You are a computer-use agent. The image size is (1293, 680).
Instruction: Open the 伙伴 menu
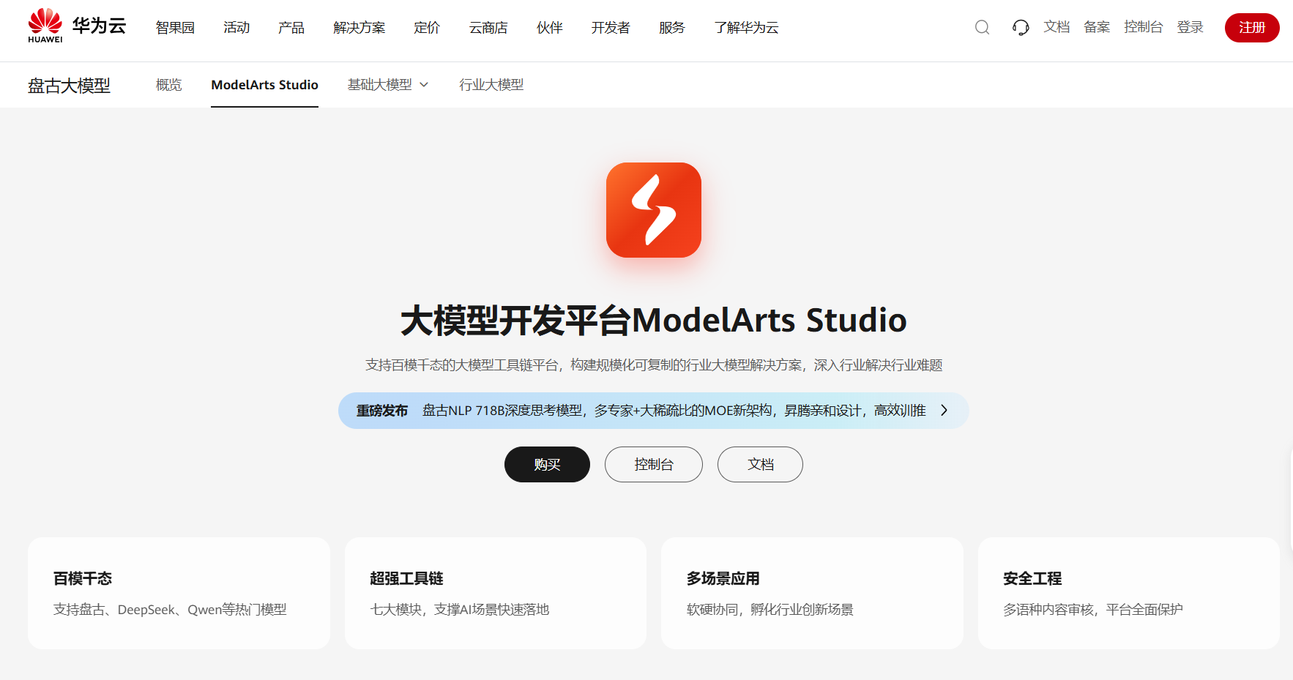click(549, 28)
